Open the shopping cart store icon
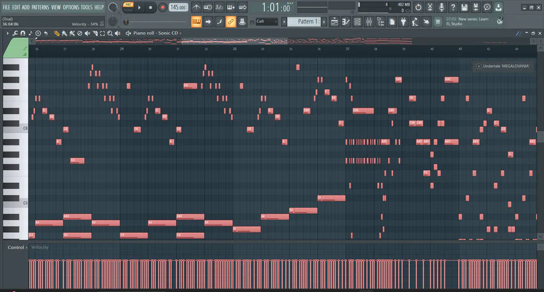The height and width of the screenshot is (292, 544). (438, 22)
